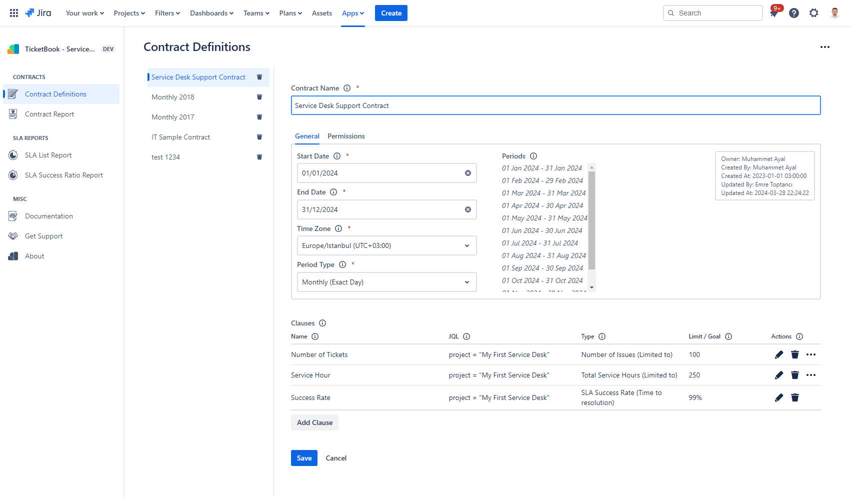Click the Contract Name input field
The height and width of the screenshot is (497, 851).
tap(555, 105)
